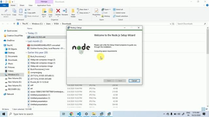Click the Search Downloads field
This screenshot has height=117, width=209.
(192, 24)
